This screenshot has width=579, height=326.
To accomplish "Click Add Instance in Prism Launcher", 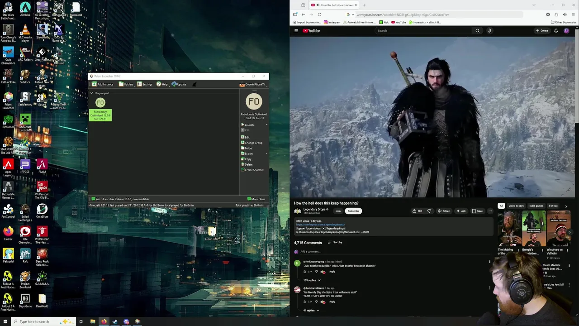I will coord(102,84).
